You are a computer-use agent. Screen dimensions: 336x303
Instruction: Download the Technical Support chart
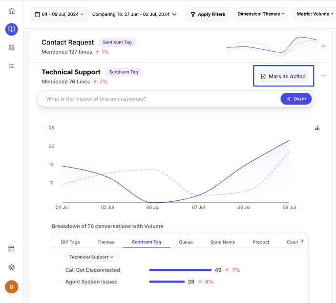pos(317,128)
